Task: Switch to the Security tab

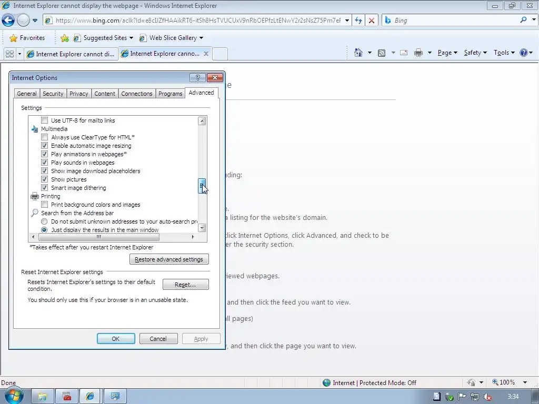Action: (x=53, y=94)
